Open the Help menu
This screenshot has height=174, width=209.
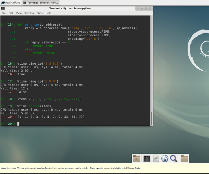pos(48,13)
